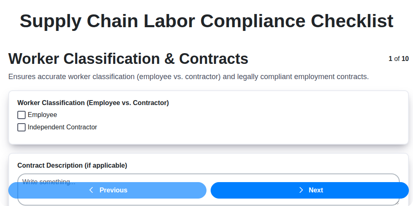Click the Worker Classification (Employee vs. Contractor) label

[x=93, y=103]
